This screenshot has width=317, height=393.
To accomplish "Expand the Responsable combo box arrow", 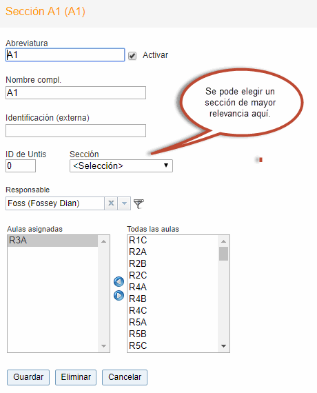I will click(x=124, y=203).
